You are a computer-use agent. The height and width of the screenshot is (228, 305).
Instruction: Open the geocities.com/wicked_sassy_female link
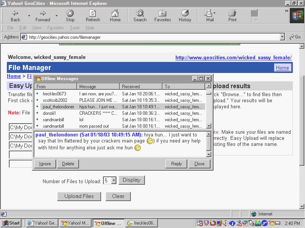[233, 58]
